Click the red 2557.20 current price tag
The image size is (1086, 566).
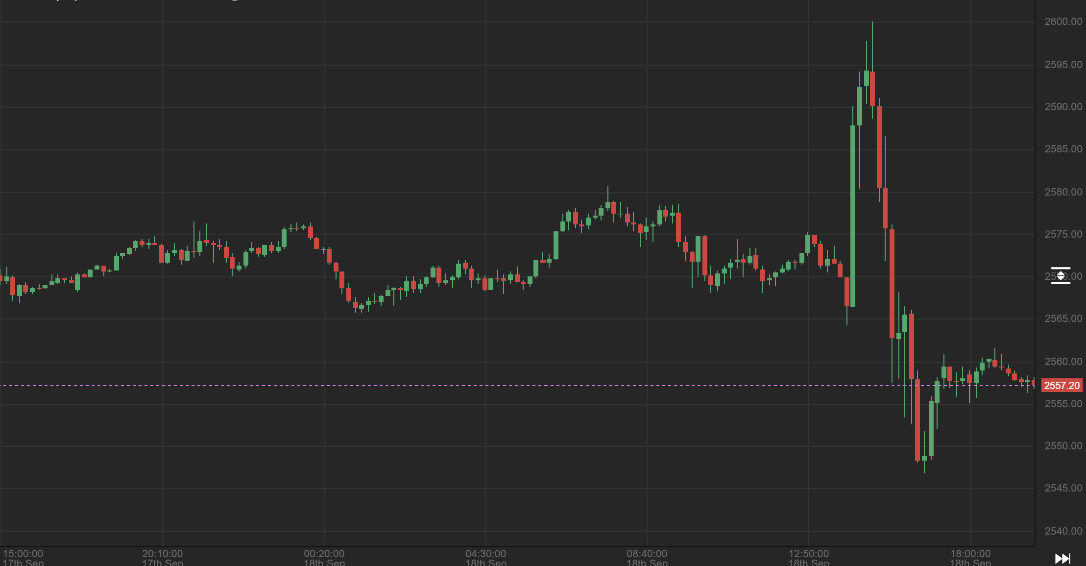click(1062, 386)
